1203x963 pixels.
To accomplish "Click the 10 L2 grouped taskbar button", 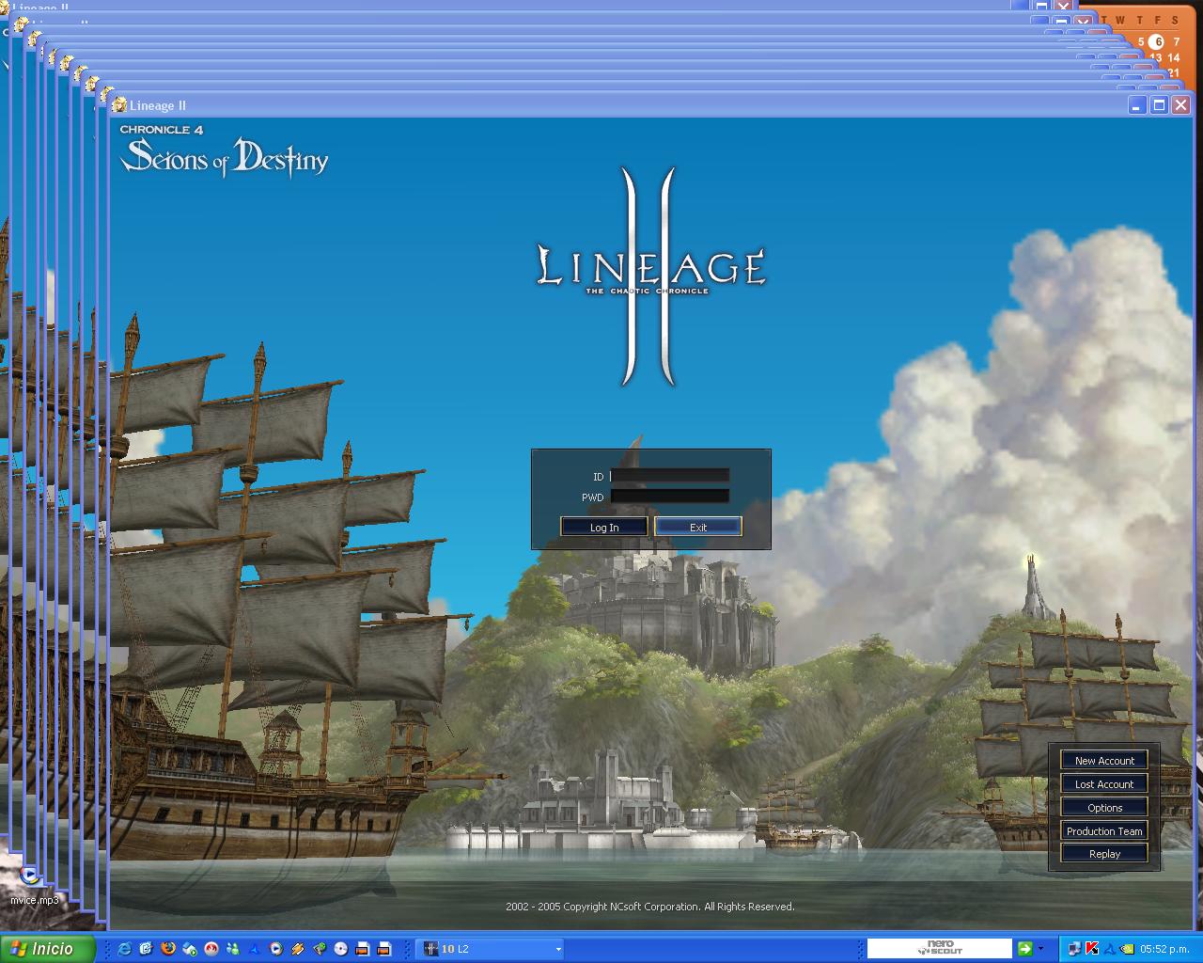I will (x=490, y=949).
